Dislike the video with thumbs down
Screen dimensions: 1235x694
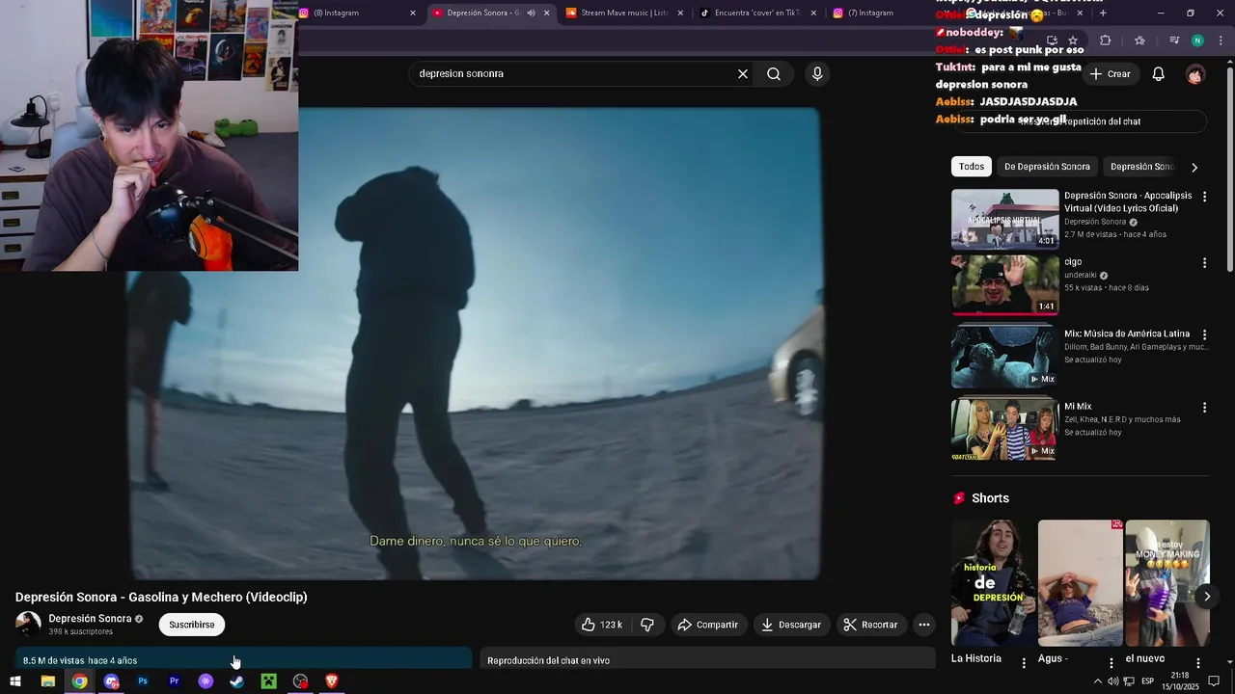[x=647, y=625]
